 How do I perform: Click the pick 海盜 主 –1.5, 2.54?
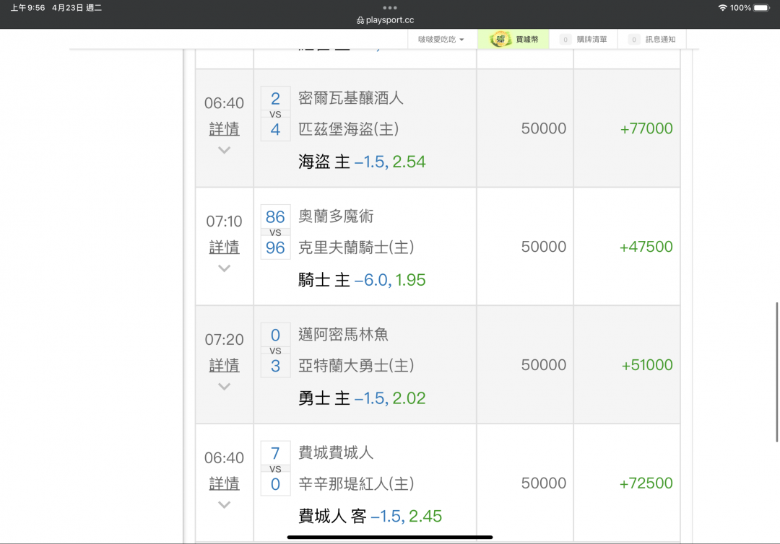click(x=362, y=162)
